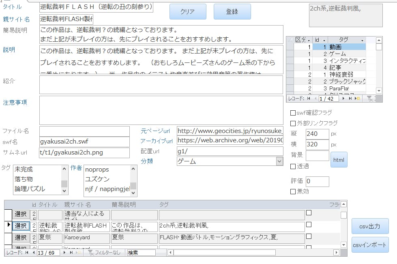Click the 背景 color input box
Viewport: 397px width, 264px height.
click(x=317, y=156)
